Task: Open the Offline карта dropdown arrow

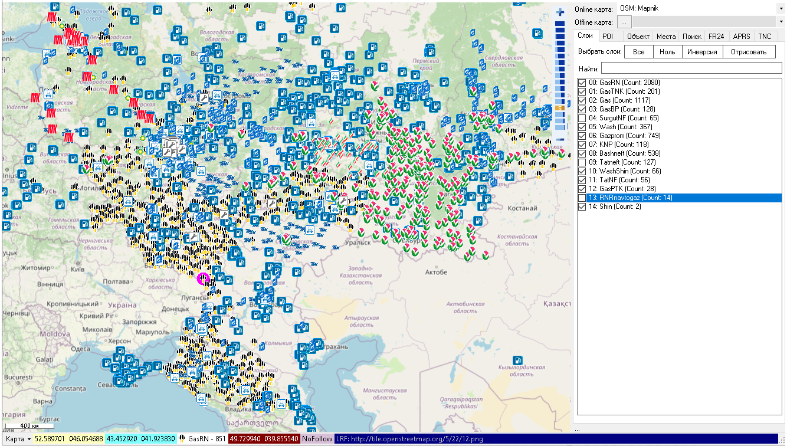Action: (781, 22)
